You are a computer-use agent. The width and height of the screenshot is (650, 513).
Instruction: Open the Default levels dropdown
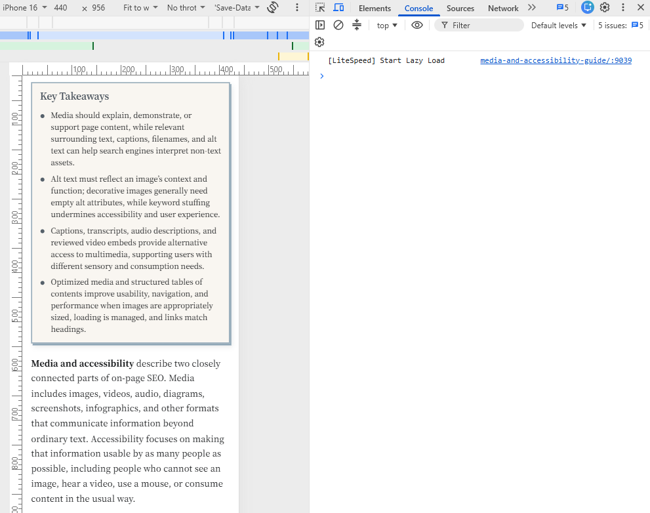558,26
